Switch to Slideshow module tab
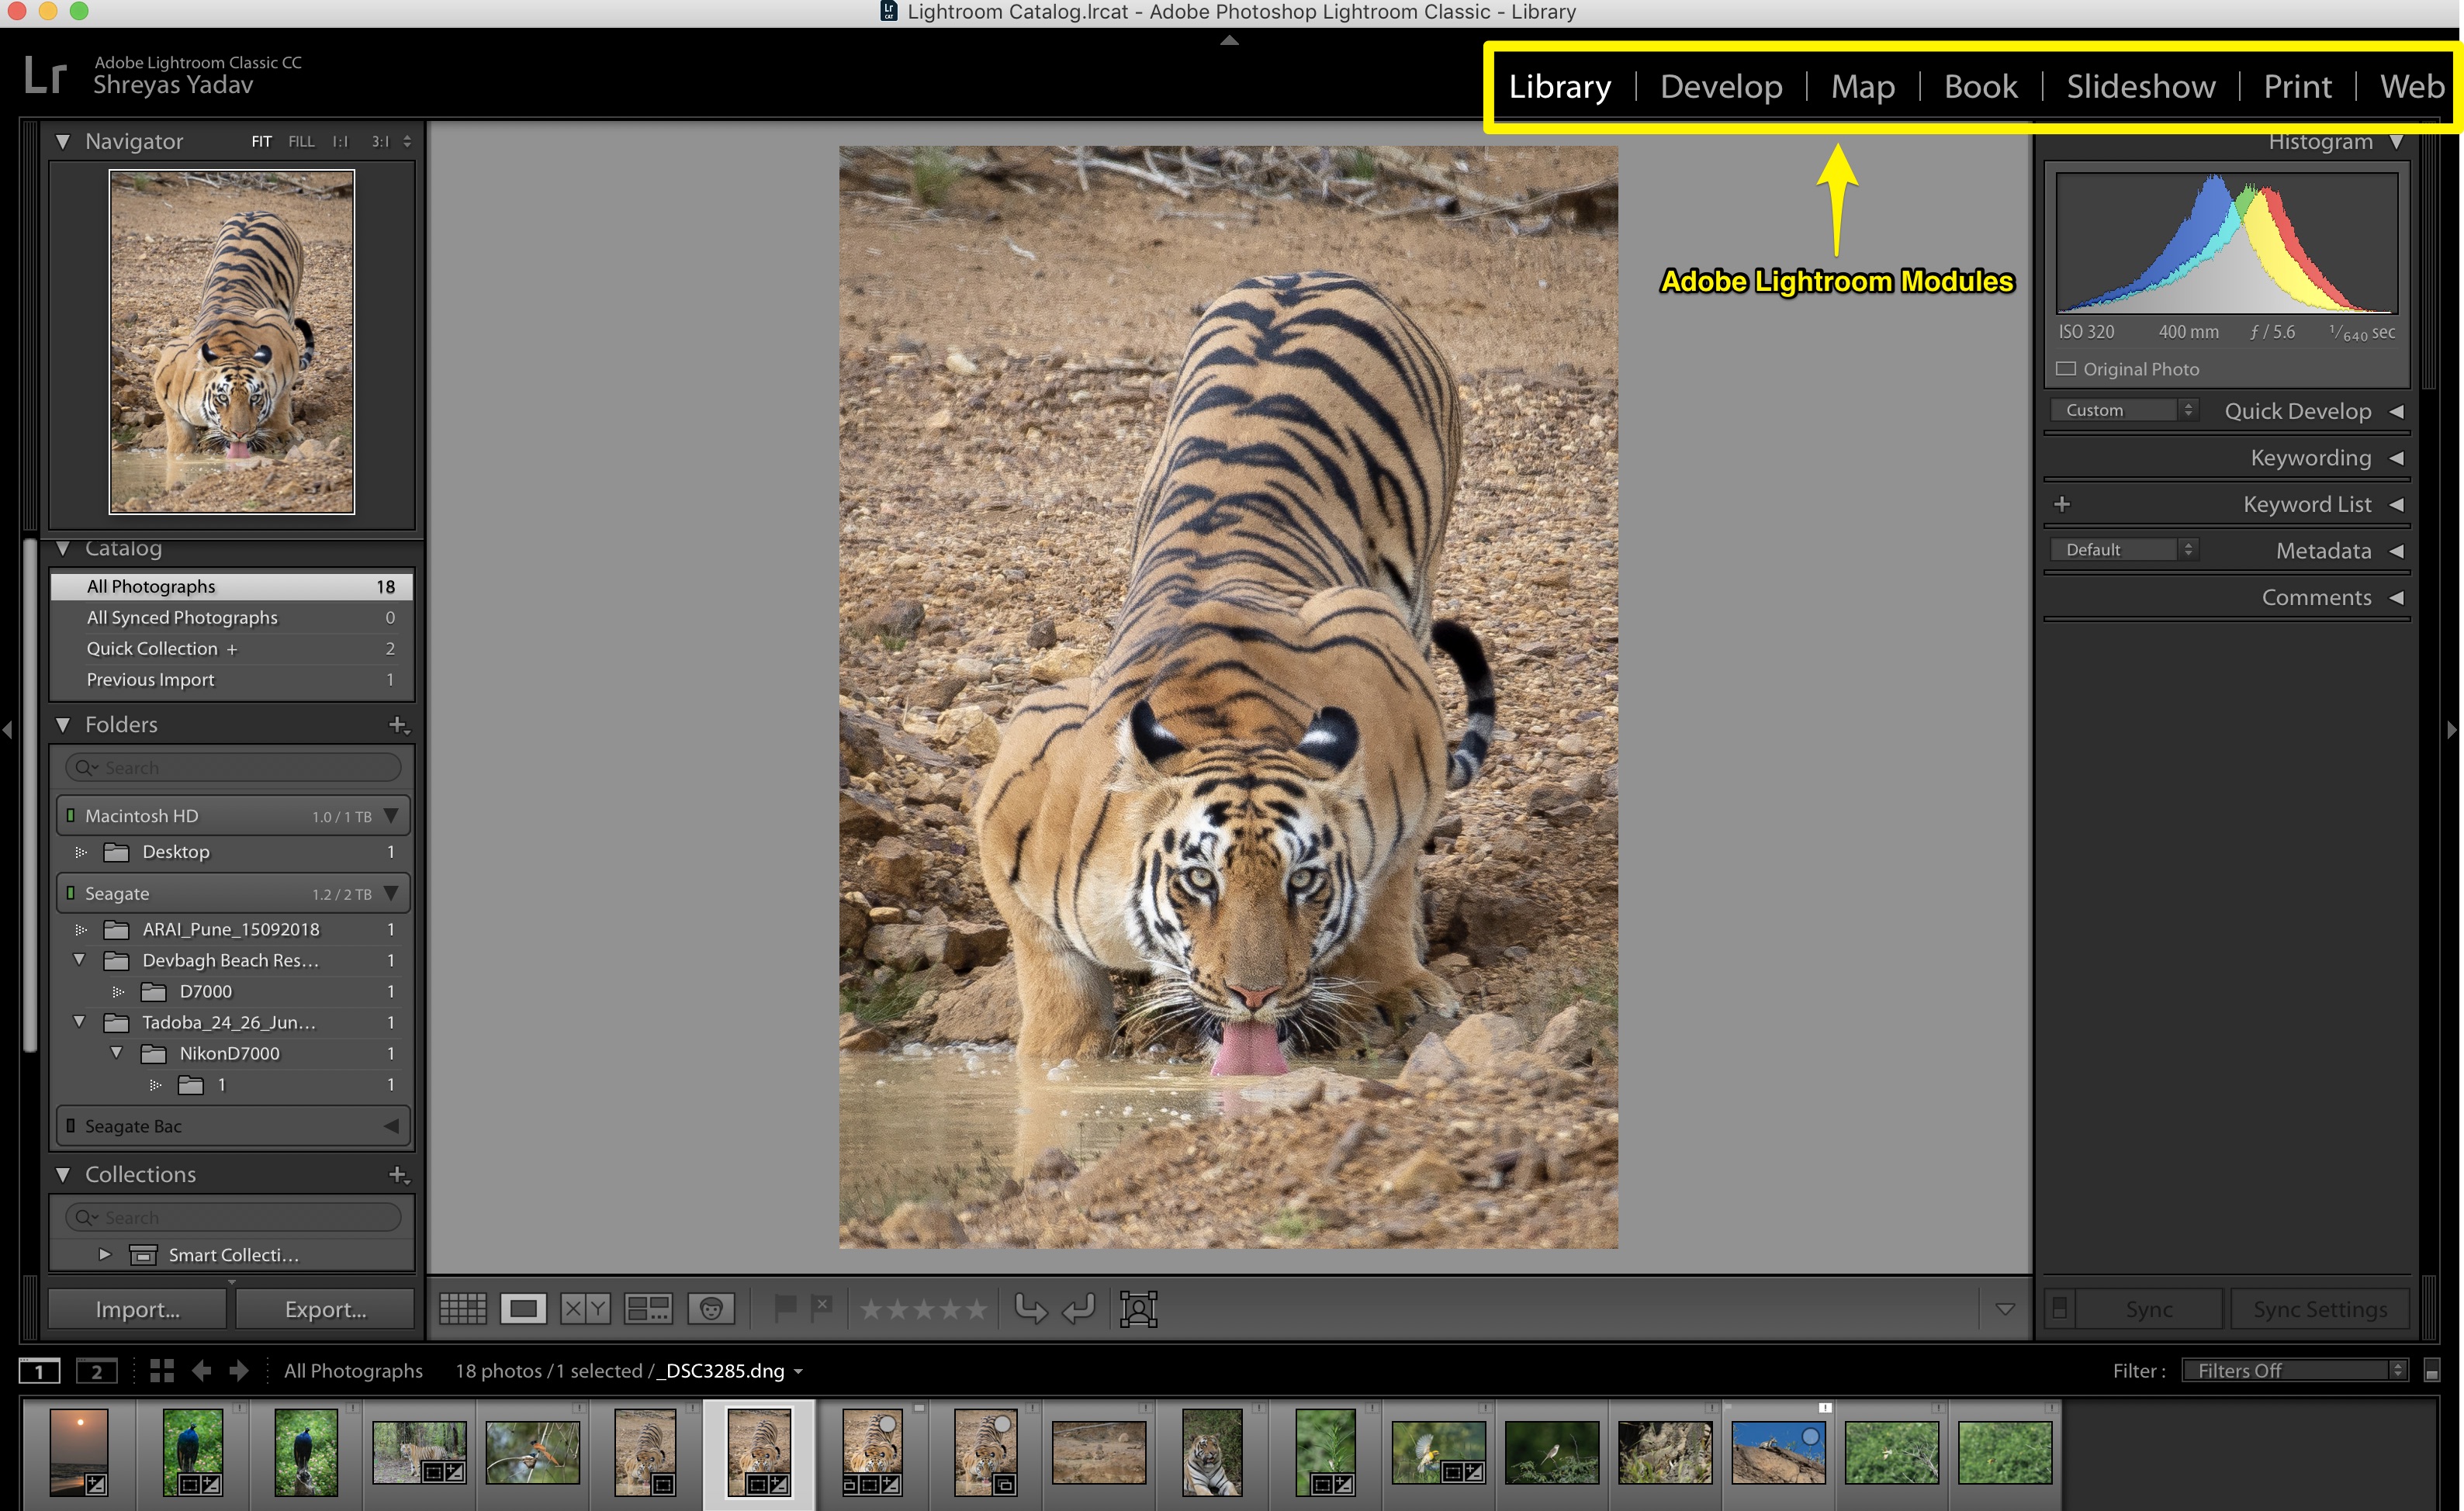This screenshot has width=2464, height=1511. coord(2140,85)
